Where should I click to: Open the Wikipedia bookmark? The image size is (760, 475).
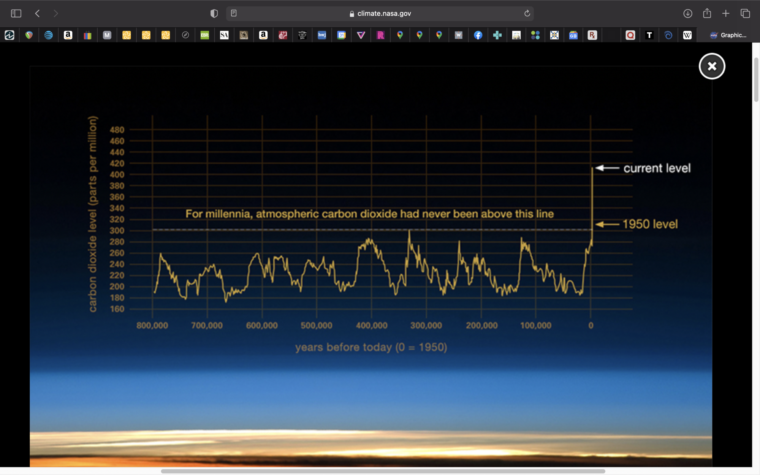pos(687,35)
